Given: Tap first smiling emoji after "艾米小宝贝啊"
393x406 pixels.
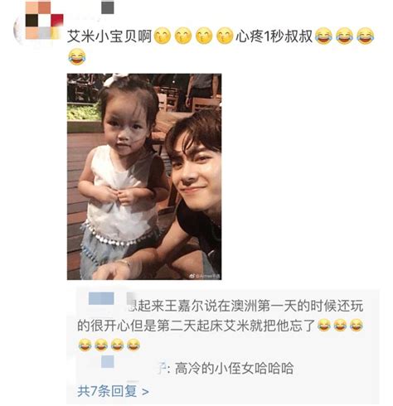Looking at the screenshot, I should click(163, 36).
